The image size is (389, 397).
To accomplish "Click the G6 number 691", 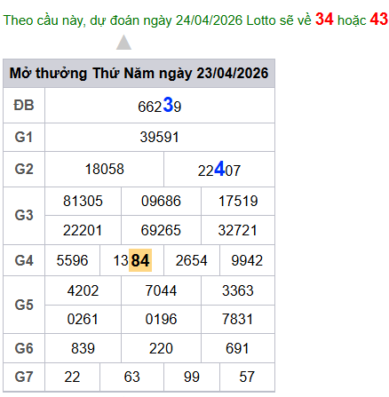I will 237,348.
